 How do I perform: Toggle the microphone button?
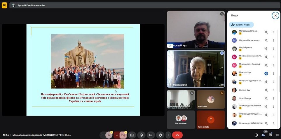(x=109, y=135)
